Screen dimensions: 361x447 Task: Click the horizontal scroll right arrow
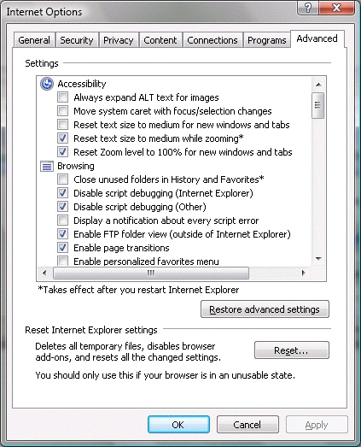coord(304,273)
